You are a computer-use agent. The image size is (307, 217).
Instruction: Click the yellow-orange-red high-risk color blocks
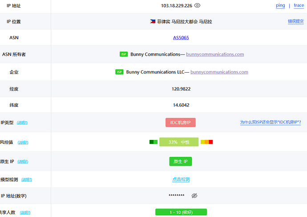click(207, 142)
